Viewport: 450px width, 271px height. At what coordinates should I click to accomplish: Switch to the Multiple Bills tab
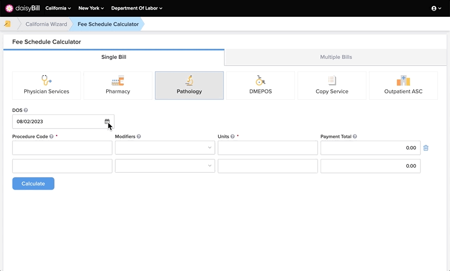[x=336, y=57]
